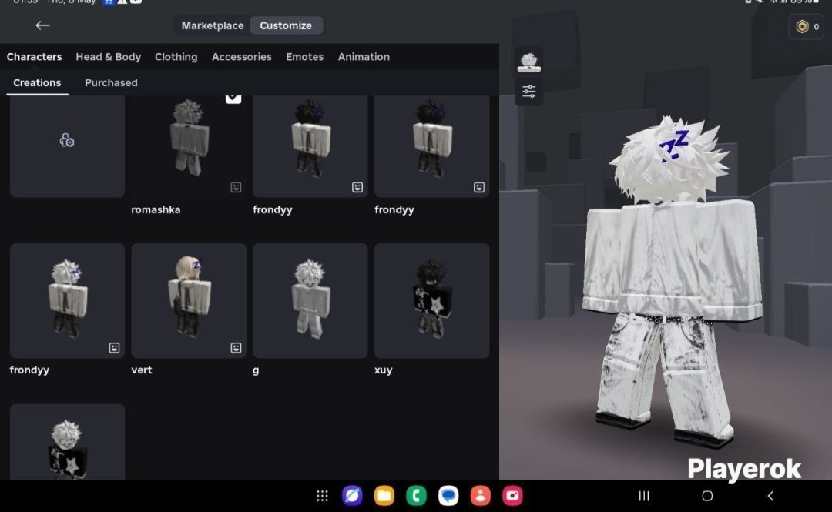The width and height of the screenshot is (832, 512).
Task: Open the Messages app icon
Action: coord(448,496)
